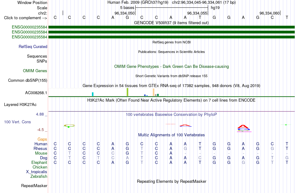Select the Chicken alignment row label
The height and width of the screenshot is (193, 295).
[40, 167]
